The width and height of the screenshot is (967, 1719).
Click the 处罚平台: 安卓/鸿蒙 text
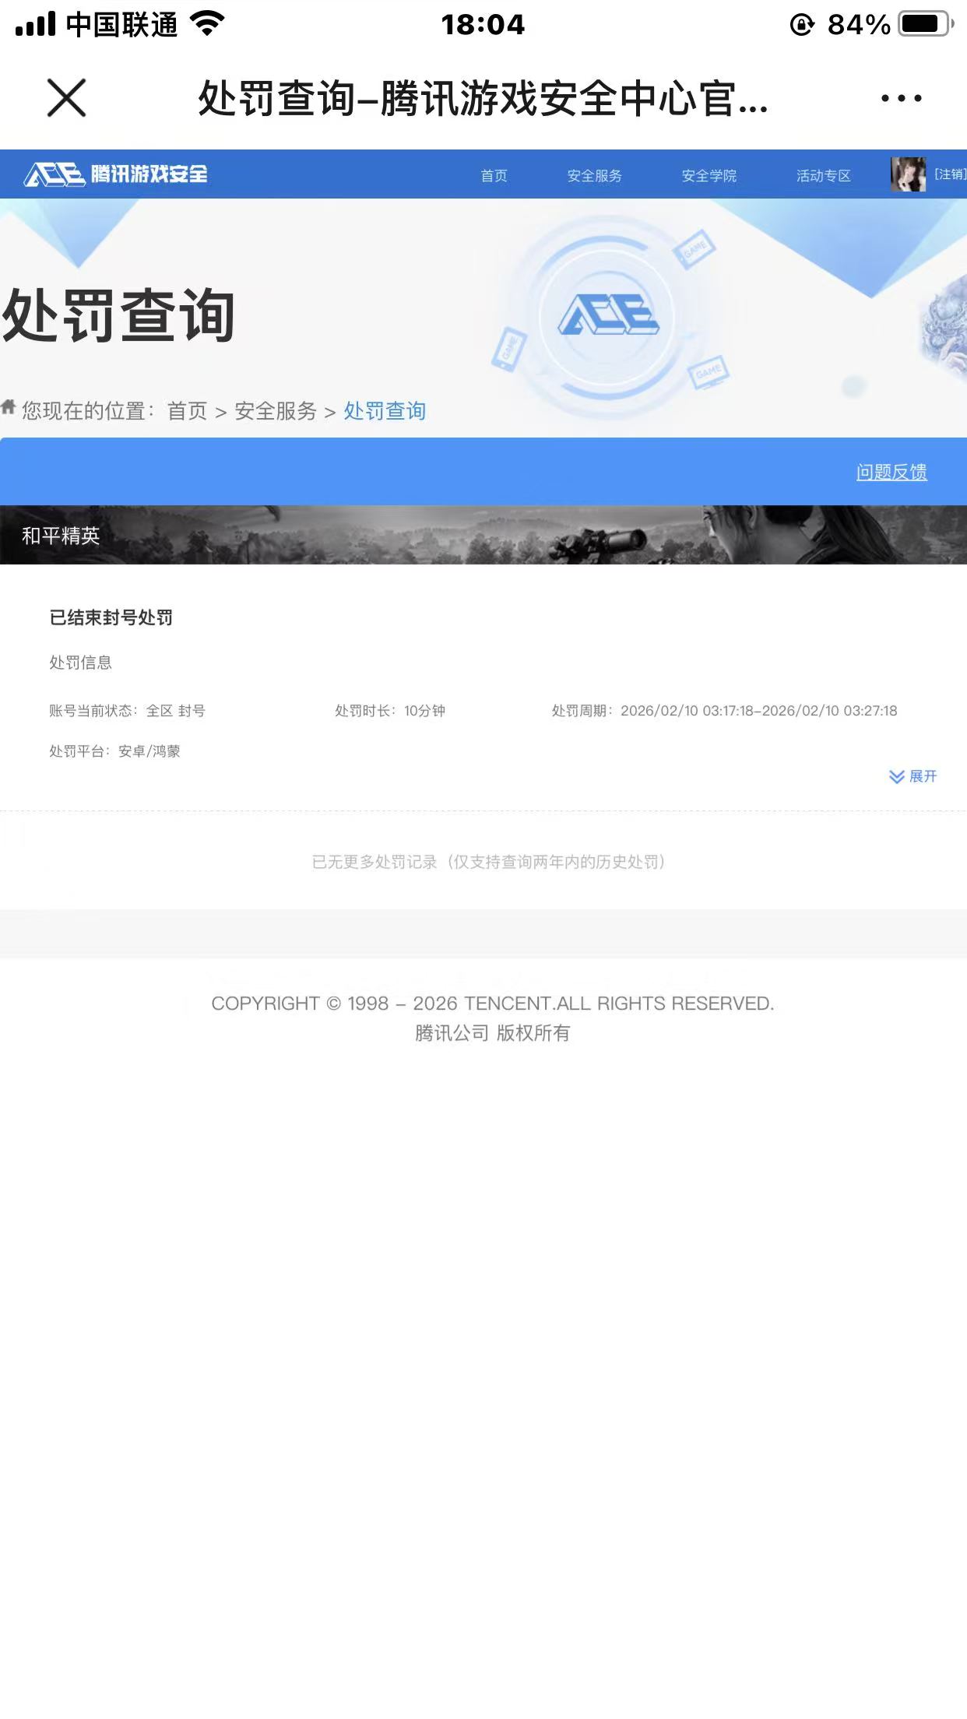point(115,751)
